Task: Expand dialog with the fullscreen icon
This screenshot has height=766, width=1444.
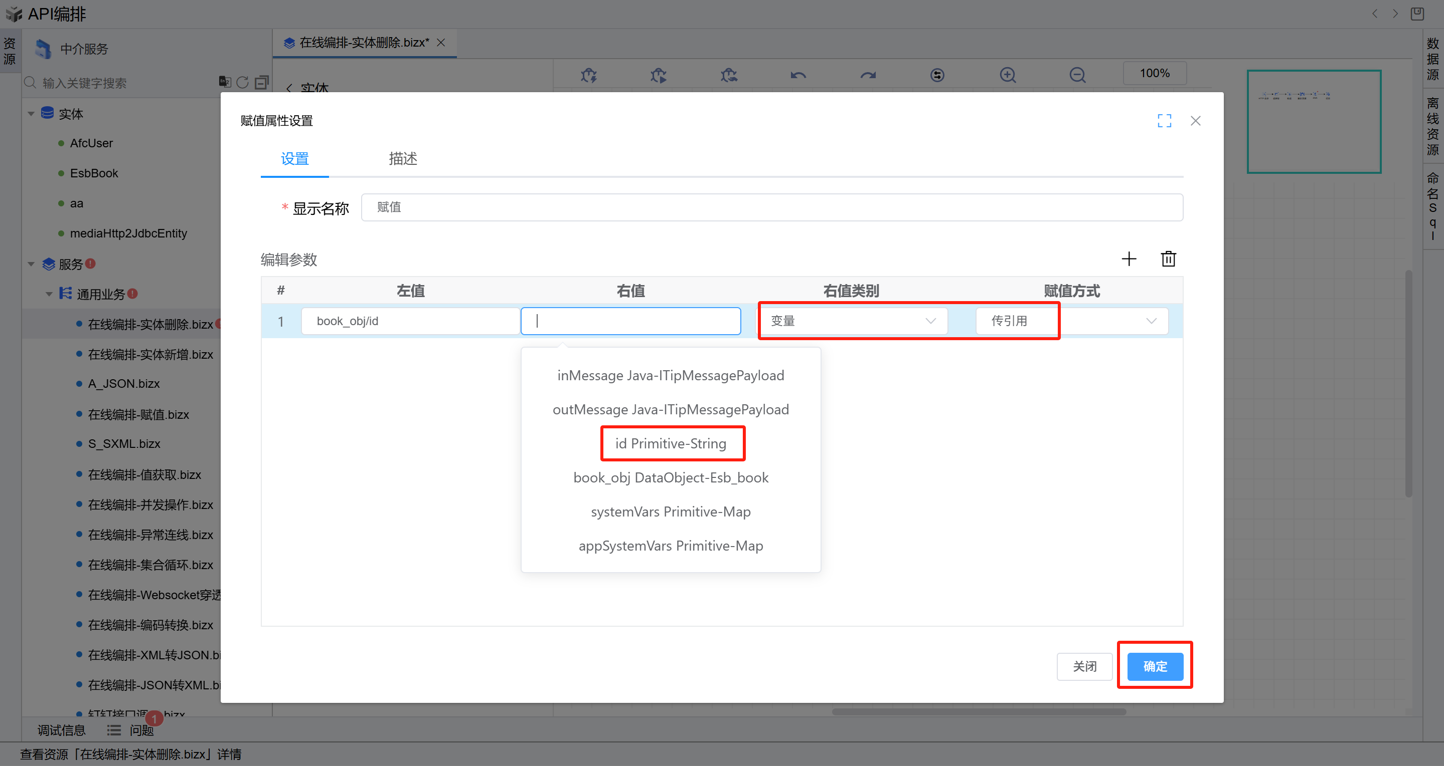Action: click(x=1164, y=121)
